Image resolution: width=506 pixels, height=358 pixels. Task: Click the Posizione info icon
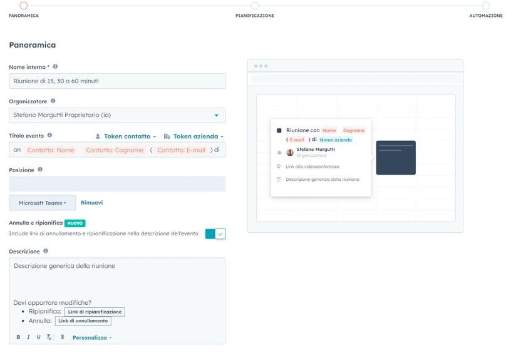pyautogui.click(x=40, y=170)
